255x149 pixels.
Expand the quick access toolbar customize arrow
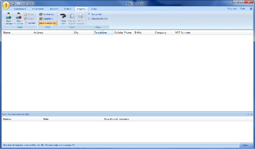38,4
